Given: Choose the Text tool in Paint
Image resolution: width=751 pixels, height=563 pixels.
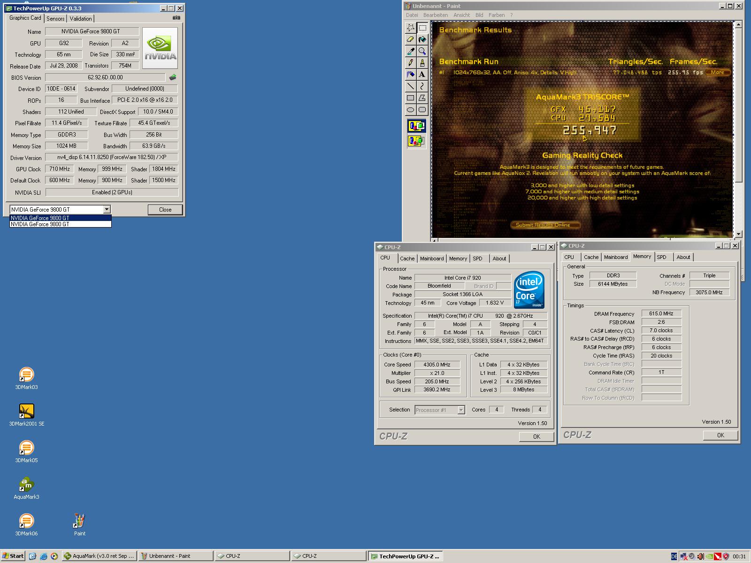Looking at the screenshot, I should point(422,75).
